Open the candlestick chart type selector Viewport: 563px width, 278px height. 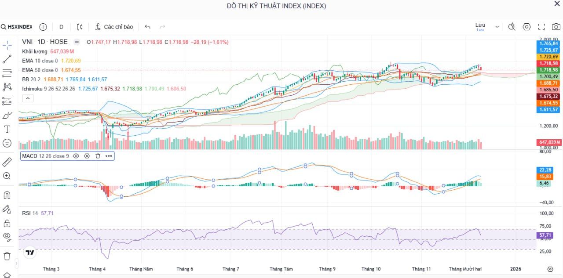(80, 27)
